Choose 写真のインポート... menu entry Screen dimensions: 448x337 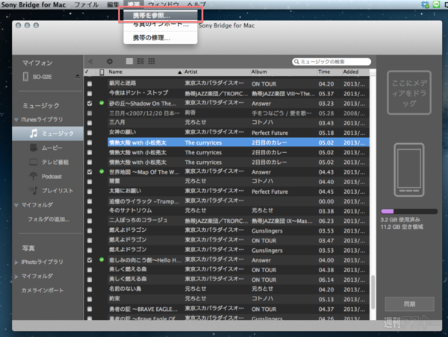click(x=161, y=25)
